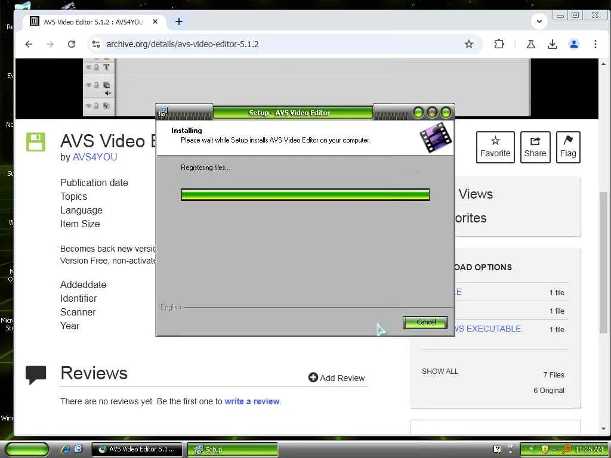Open a new browser tab

(179, 21)
